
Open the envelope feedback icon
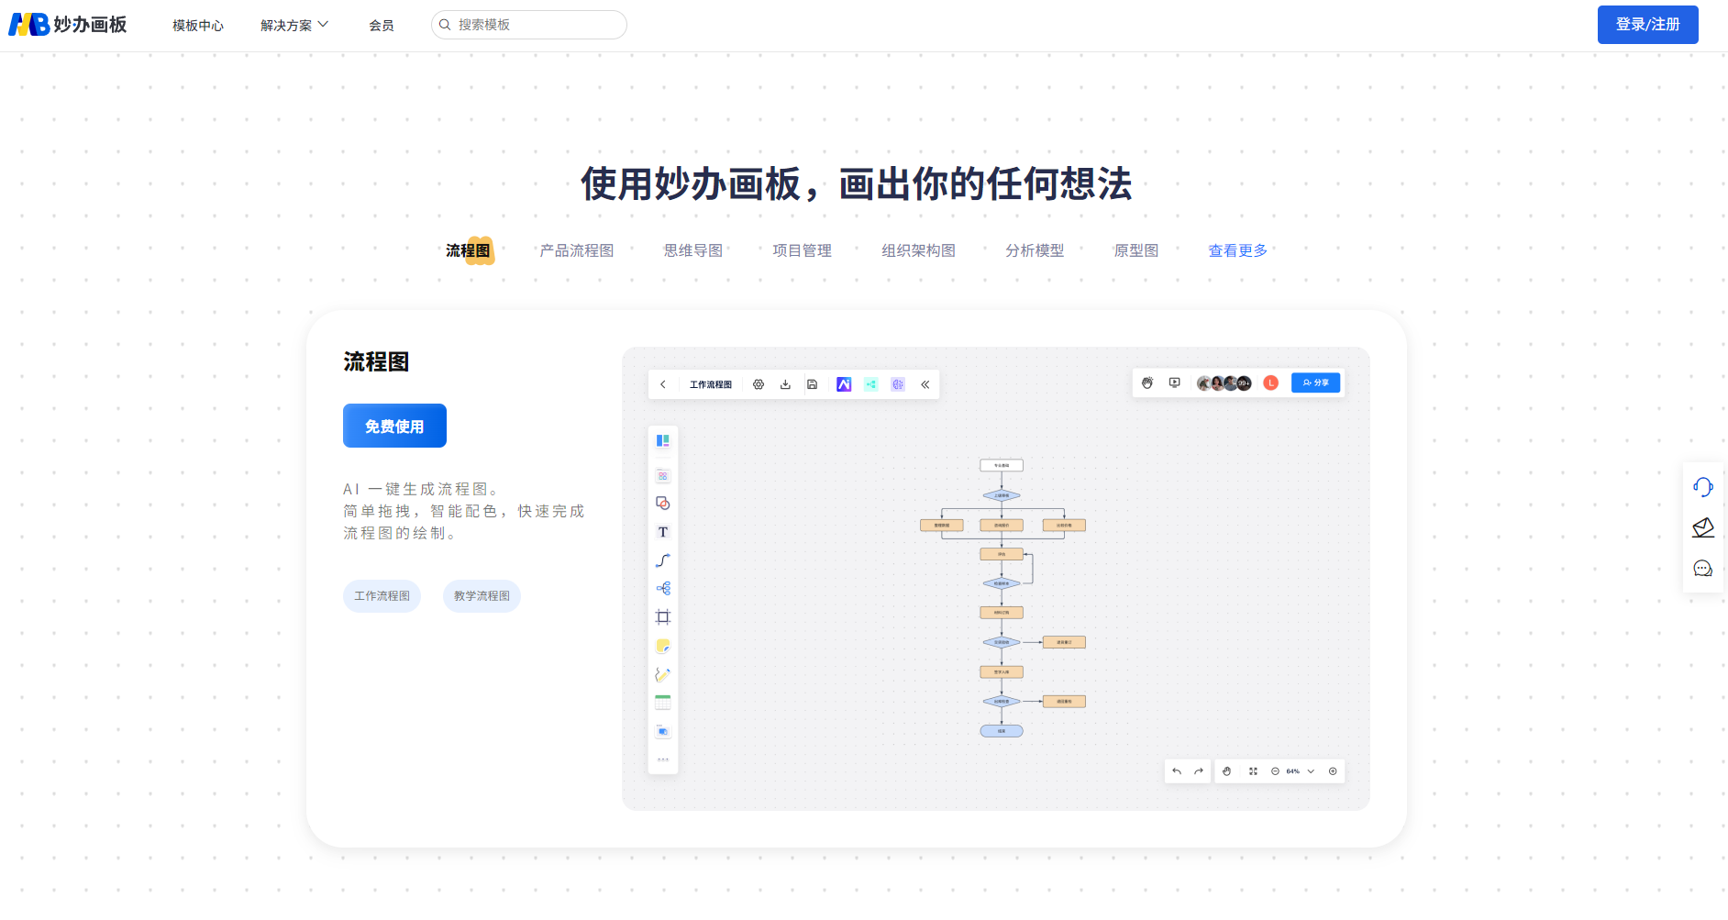click(1702, 527)
